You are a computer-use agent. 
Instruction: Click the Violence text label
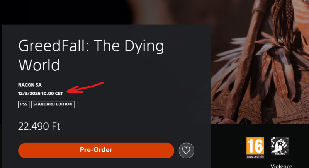pyautogui.click(x=282, y=166)
